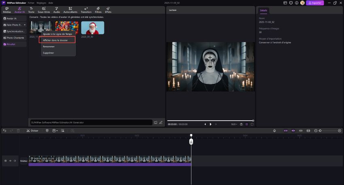Switch to the Transition tab
Viewport: 344px width, 185px height.
pos(86,10)
